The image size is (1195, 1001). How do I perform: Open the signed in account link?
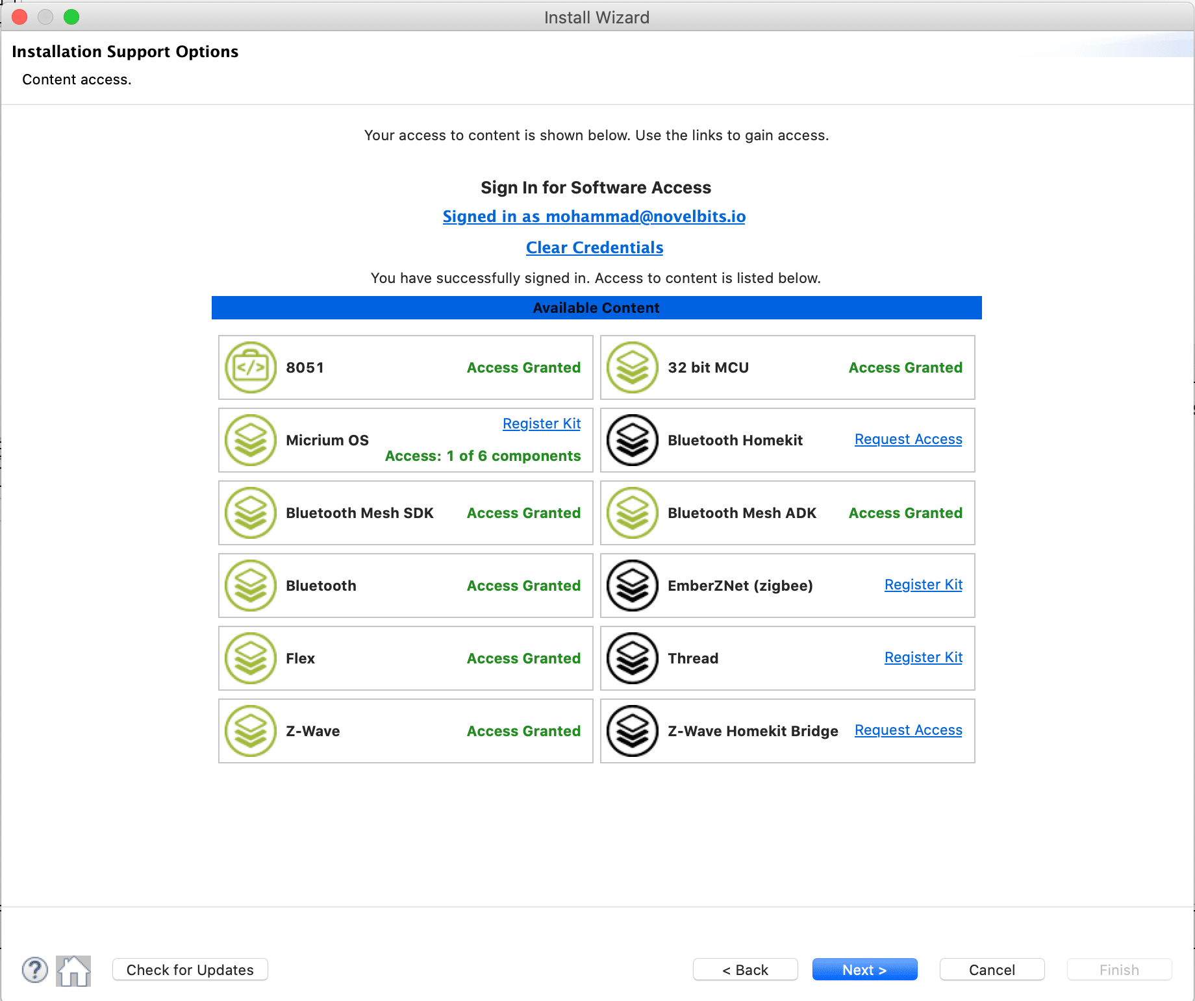pos(594,216)
